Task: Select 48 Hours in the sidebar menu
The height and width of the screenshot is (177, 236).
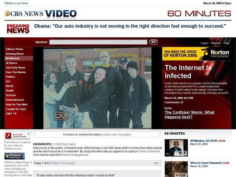Action: click(11, 63)
